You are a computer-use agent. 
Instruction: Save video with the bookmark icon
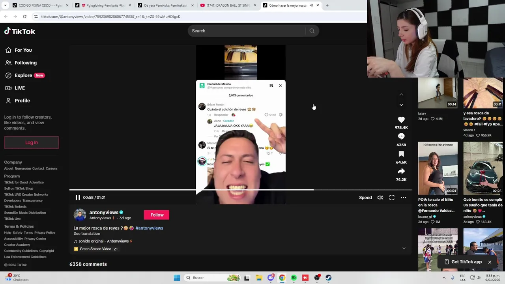401,154
